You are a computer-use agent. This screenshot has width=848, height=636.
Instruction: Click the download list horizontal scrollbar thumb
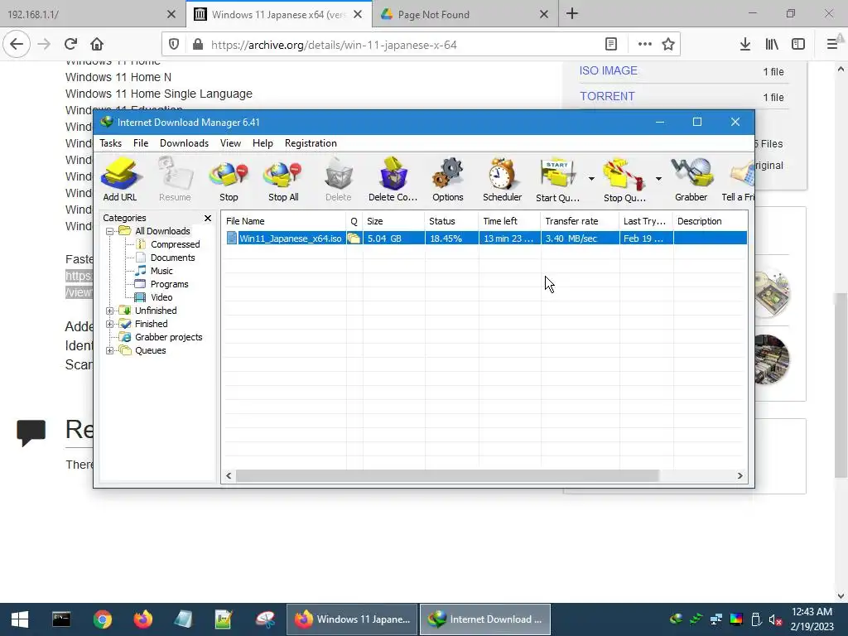446,476
